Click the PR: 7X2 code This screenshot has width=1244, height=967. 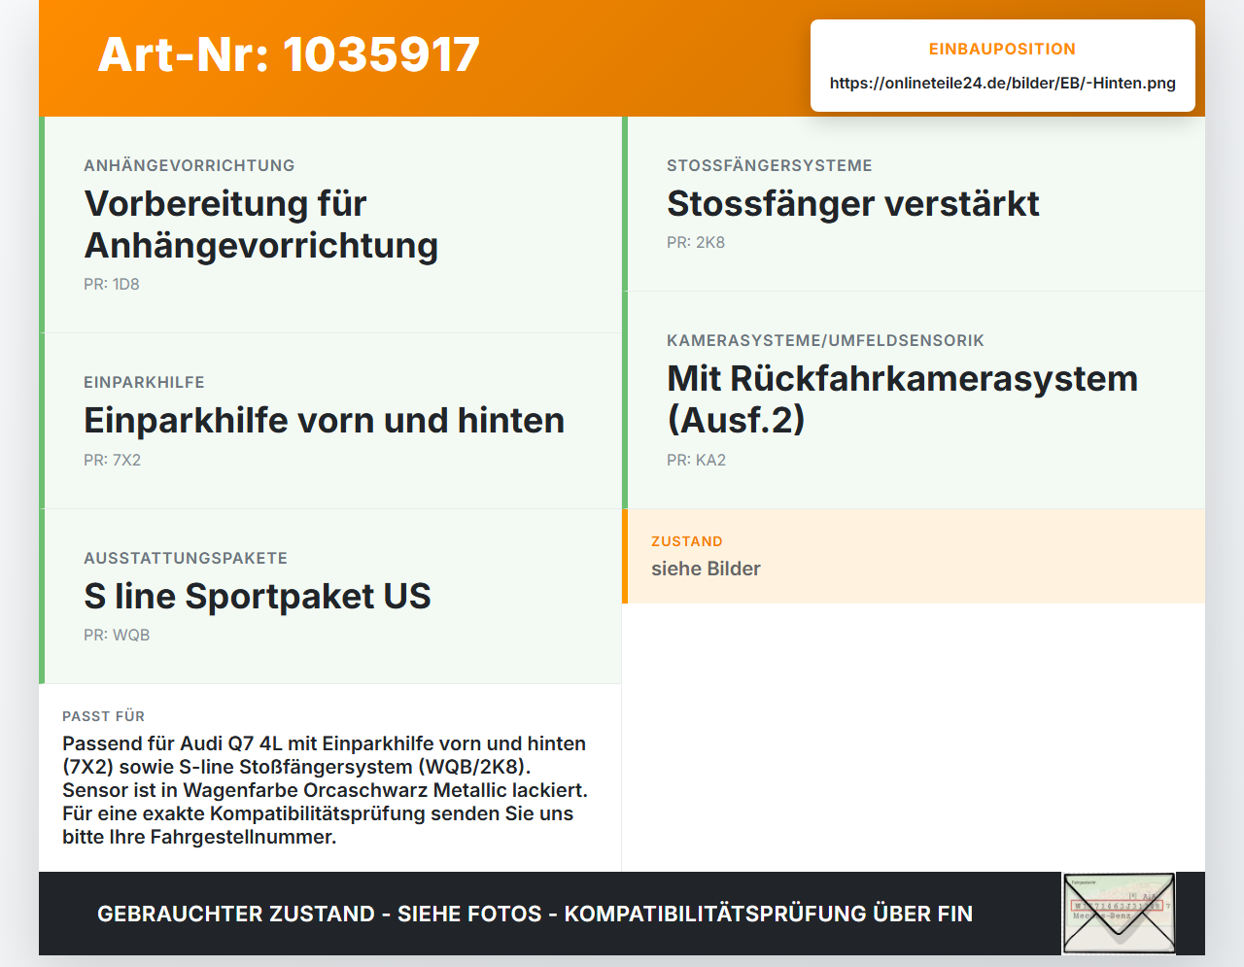tap(112, 460)
